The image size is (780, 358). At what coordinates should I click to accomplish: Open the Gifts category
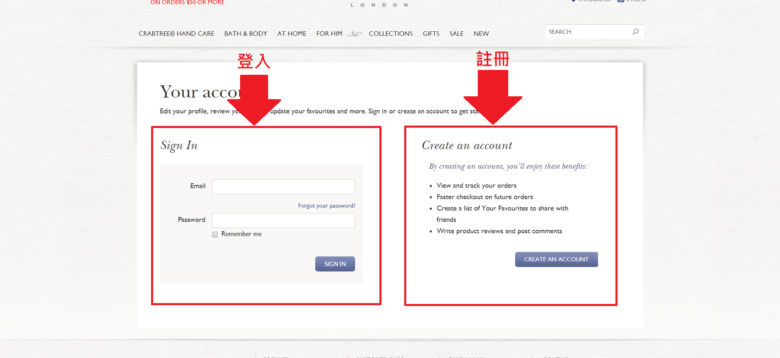click(x=431, y=34)
